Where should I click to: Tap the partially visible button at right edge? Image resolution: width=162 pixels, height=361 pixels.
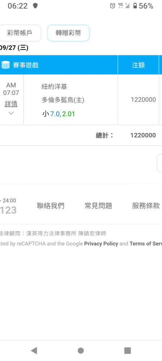[160, 163]
